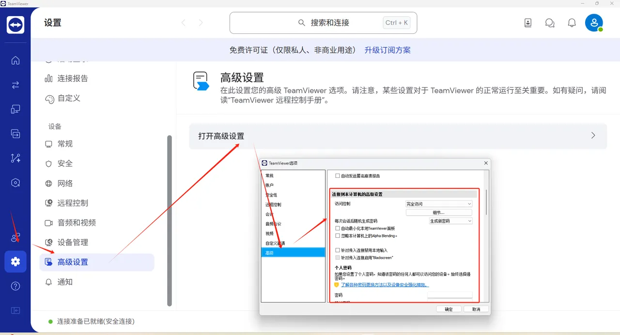Select 账户 in TeamViewer选项 dialog list
The height and width of the screenshot is (335, 620).
(x=293, y=185)
